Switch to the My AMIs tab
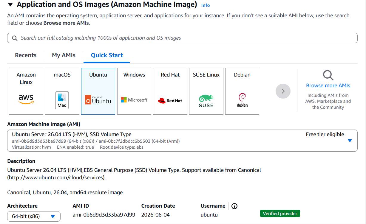366x224 pixels. click(x=64, y=55)
